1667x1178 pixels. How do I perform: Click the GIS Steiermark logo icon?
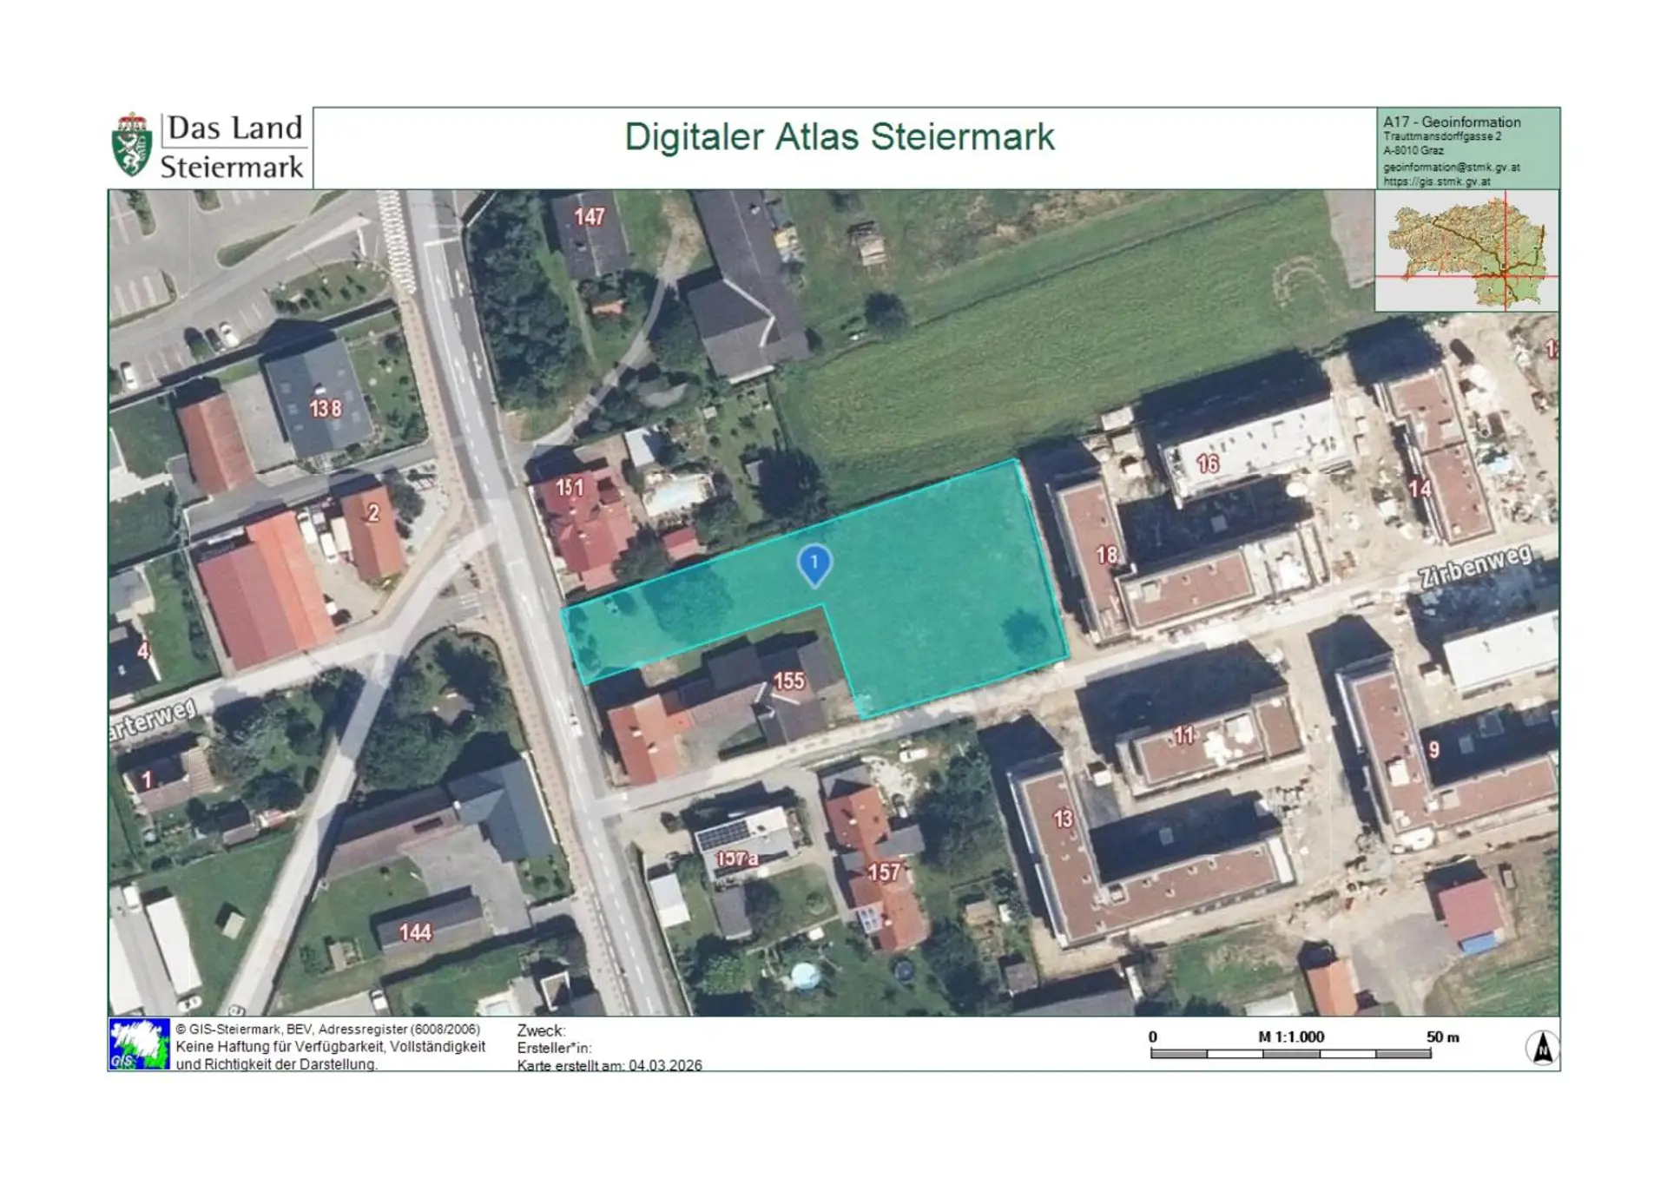tap(139, 1043)
